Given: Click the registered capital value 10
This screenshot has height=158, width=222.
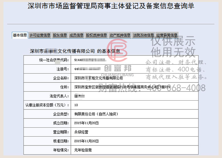Looking at the screenshot, I should pyautogui.click(x=76, y=105).
